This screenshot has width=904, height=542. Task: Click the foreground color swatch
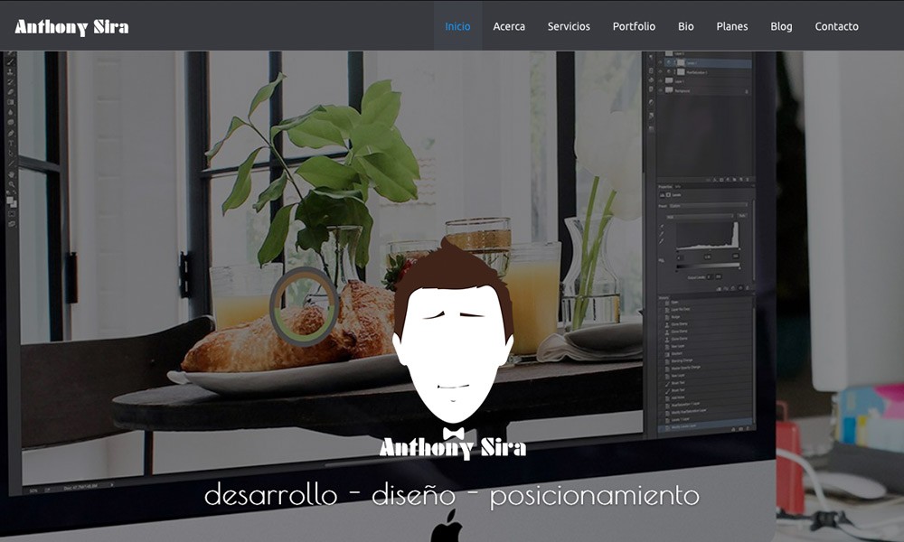pos(11,201)
